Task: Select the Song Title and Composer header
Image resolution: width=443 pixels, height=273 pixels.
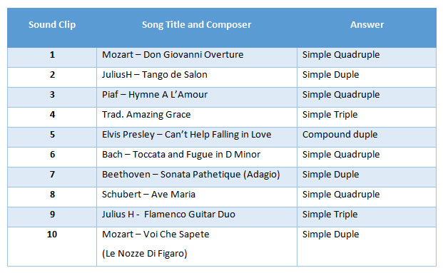Action: click(197, 25)
